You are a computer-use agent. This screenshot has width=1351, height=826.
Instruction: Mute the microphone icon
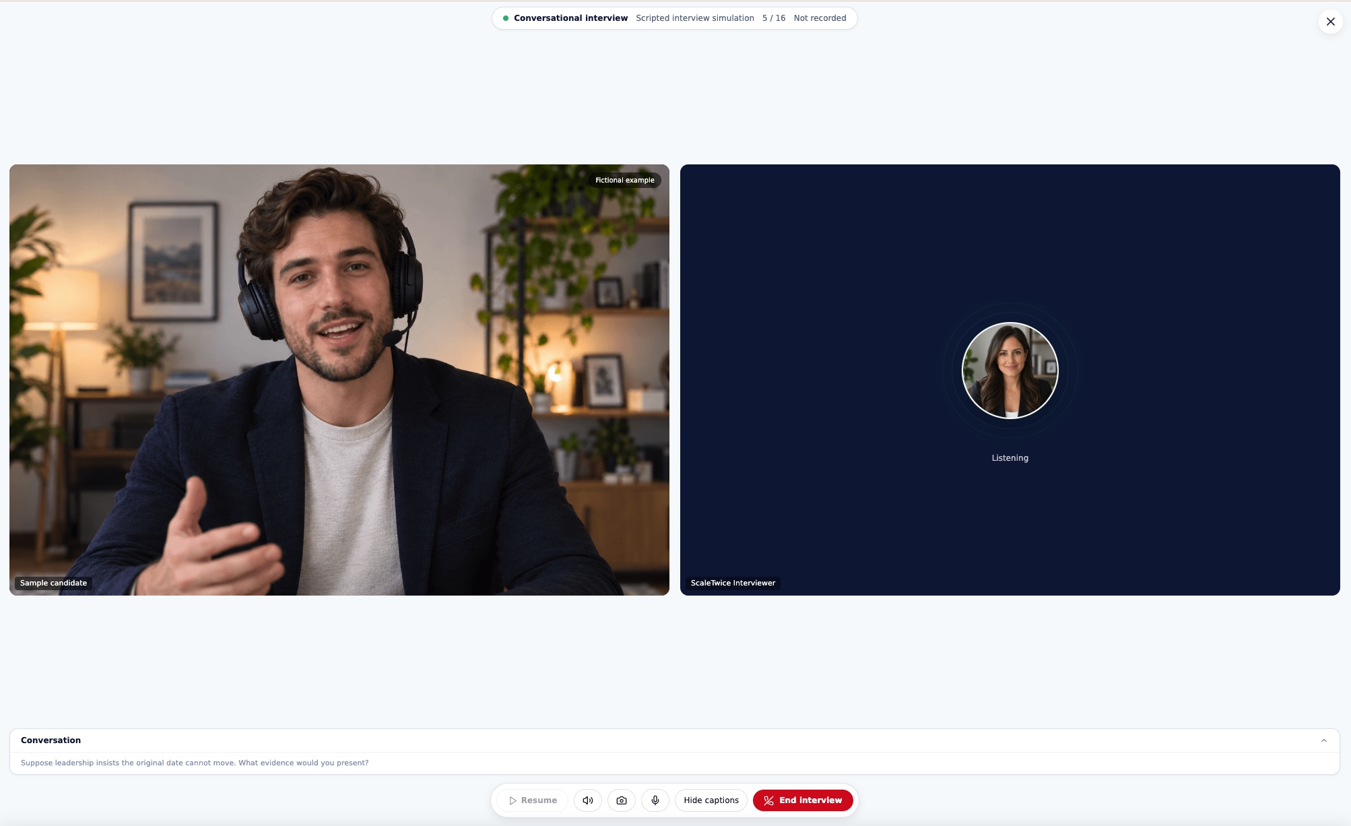tap(655, 800)
